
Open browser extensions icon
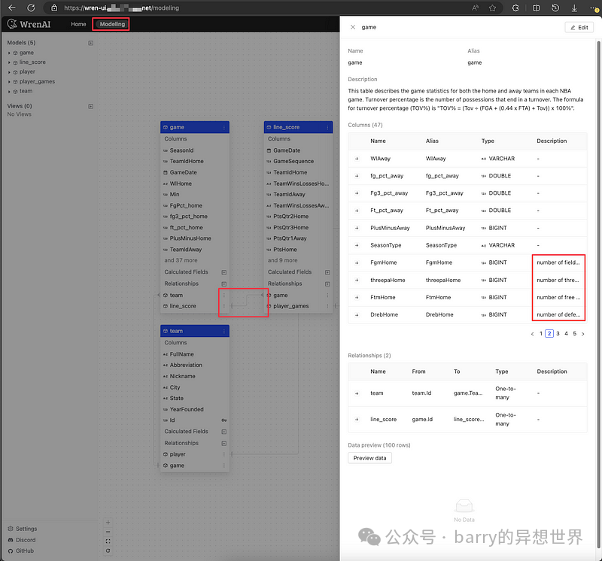click(515, 8)
